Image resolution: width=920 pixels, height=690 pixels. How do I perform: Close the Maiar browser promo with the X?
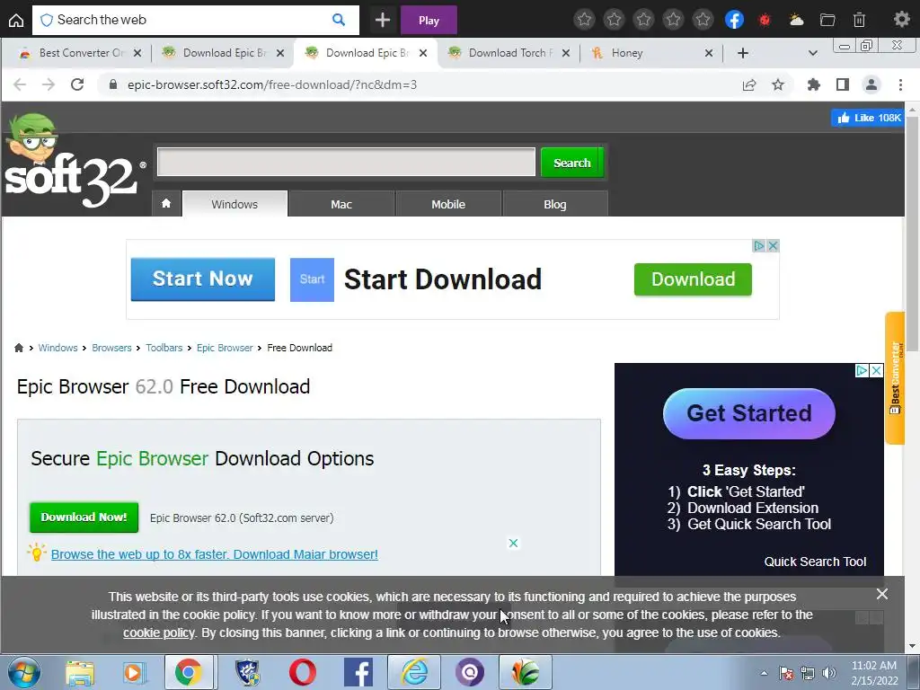[513, 544]
